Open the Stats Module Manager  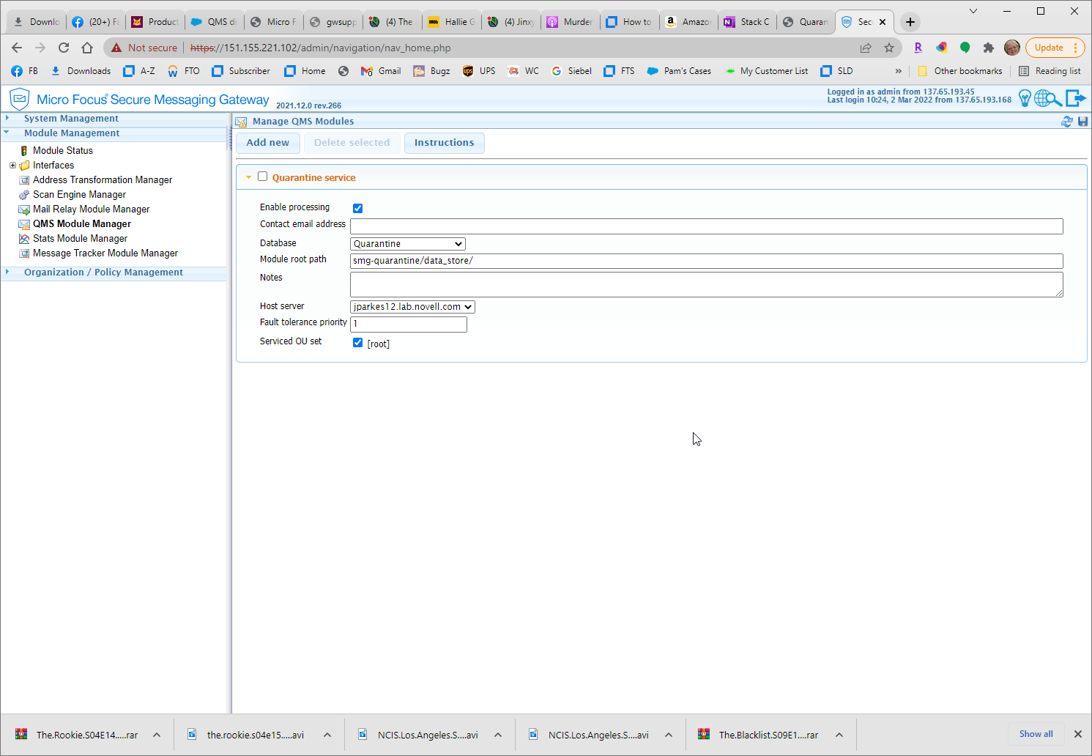tap(79, 238)
